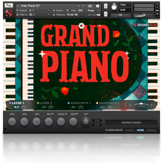Click the Memory chip icon
163x163 pixels.
tap(54, 15)
